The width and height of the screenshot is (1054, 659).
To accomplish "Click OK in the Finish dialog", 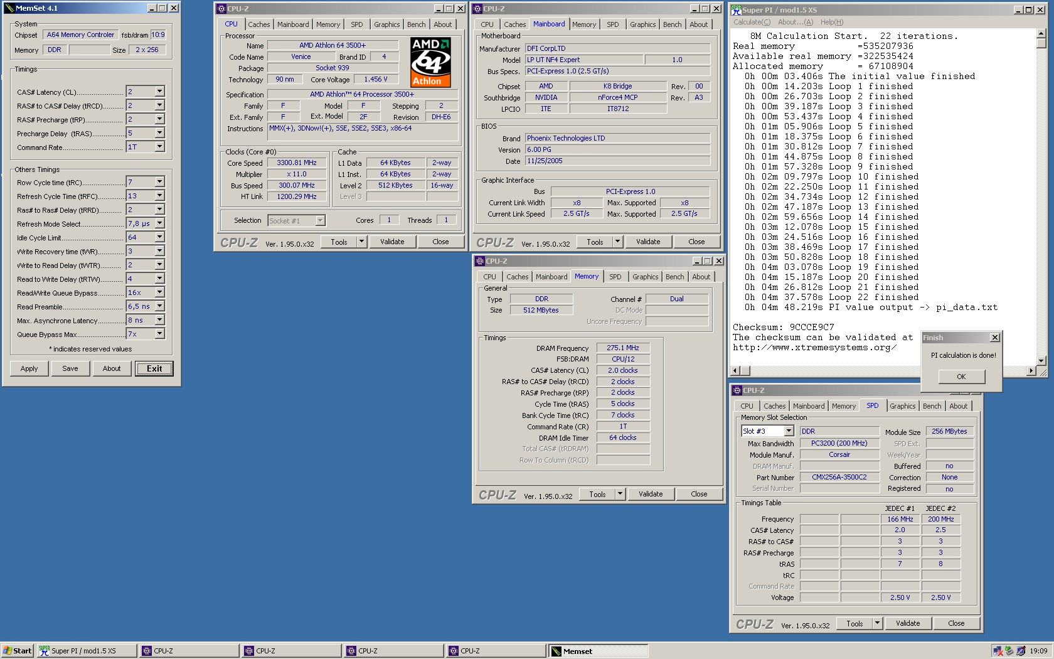I will point(961,377).
